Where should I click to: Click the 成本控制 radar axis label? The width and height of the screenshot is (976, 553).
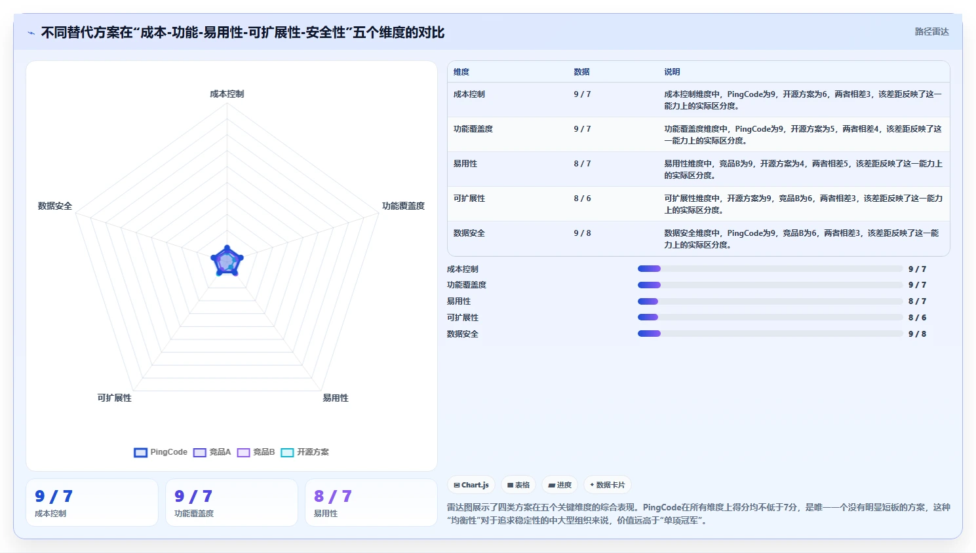(227, 94)
